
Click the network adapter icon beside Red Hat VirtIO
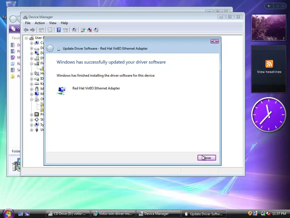[61, 91]
